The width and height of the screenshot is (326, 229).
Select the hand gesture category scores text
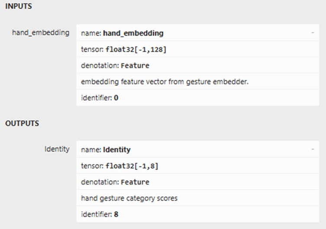point(129,198)
